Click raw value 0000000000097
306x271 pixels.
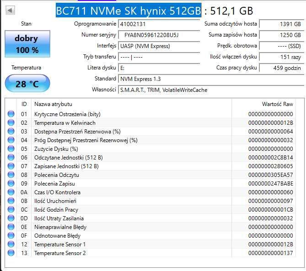270,201
